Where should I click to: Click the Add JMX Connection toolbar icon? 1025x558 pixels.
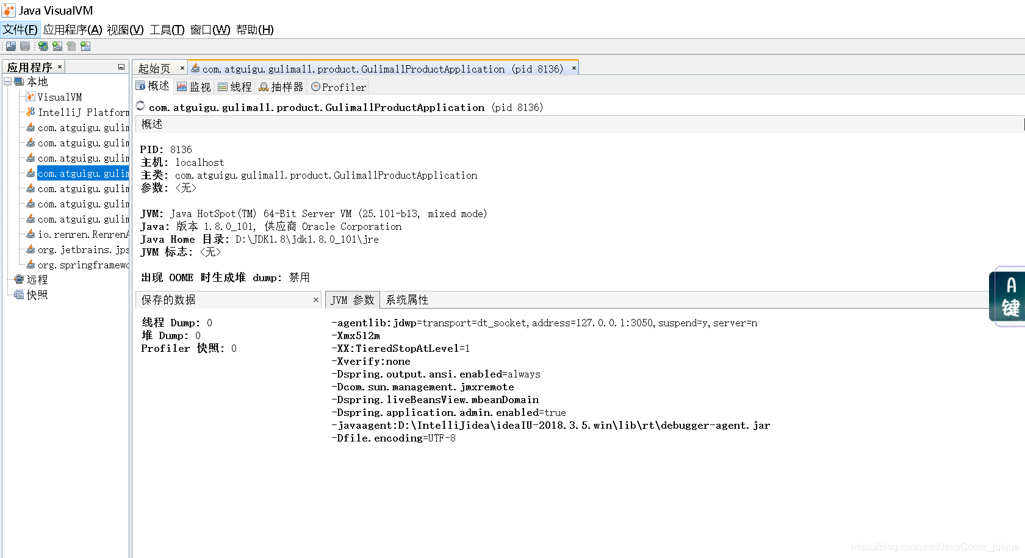pyautogui.click(x=57, y=46)
